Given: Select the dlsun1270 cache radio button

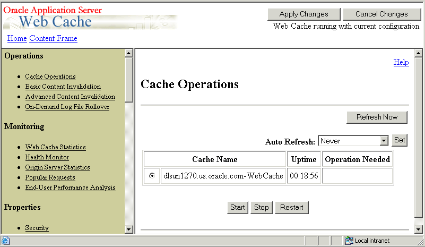Looking at the screenshot, I should coord(152,176).
